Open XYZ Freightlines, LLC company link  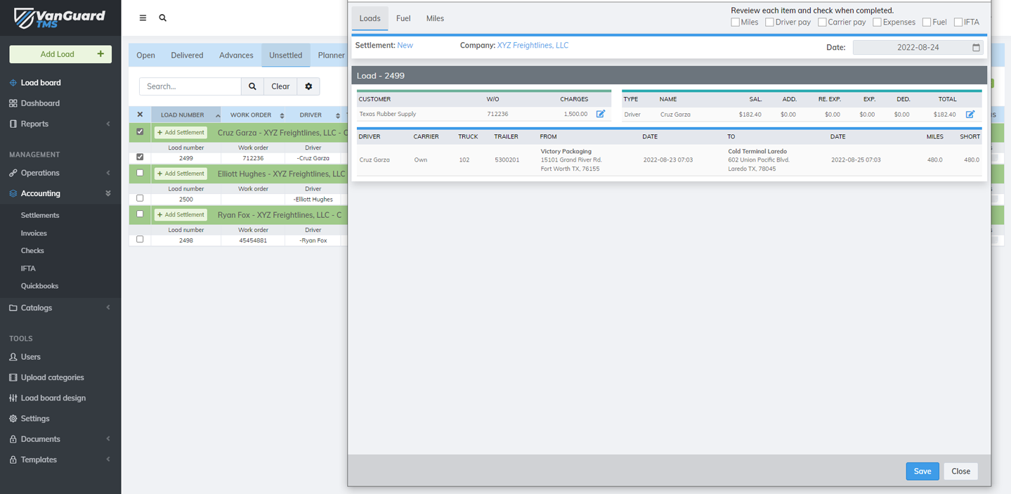[x=533, y=45]
